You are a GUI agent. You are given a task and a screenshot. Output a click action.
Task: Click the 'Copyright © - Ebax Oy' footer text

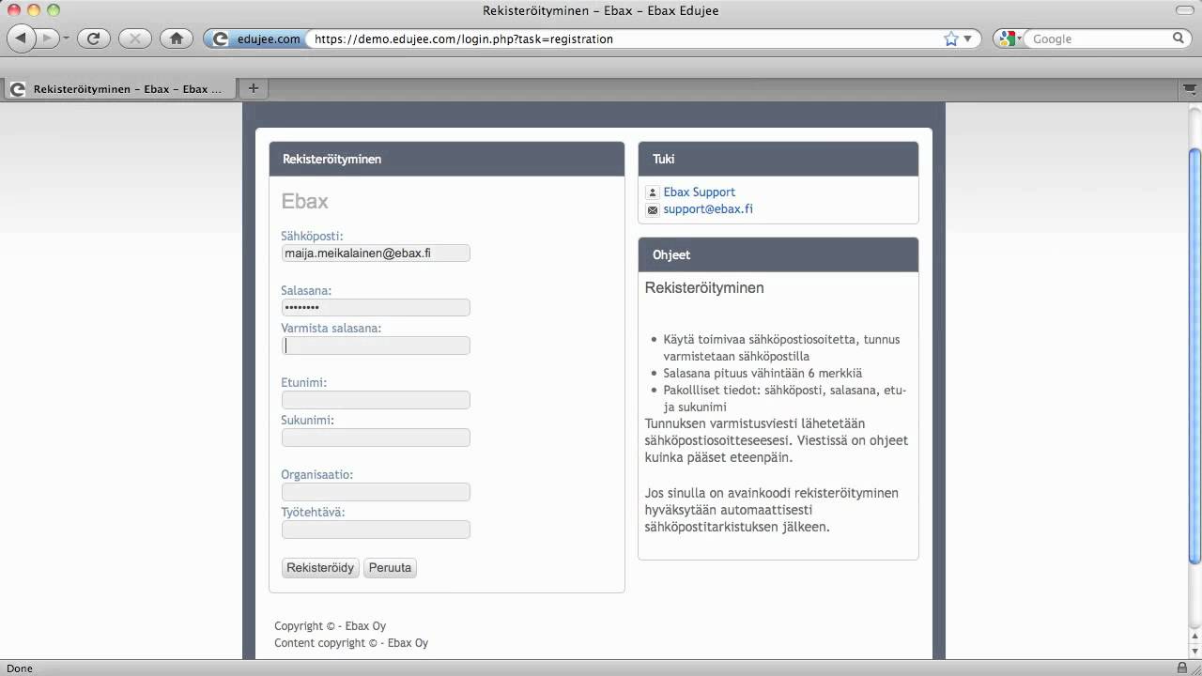[x=330, y=626]
